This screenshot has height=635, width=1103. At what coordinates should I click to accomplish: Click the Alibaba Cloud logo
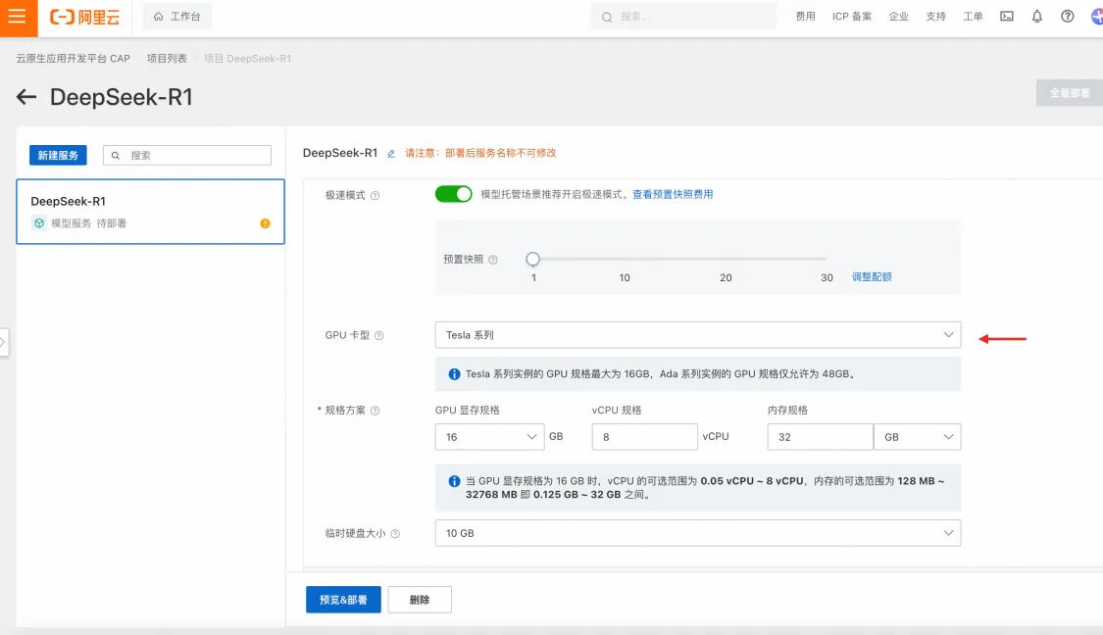pyautogui.click(x=83, y=17)
